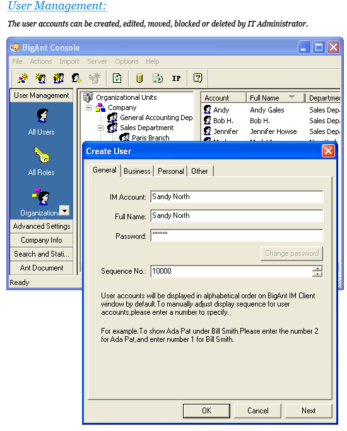Click the first new organization toolbar icon
The width and height of the screenshot is (347, 431).
[23, 78]
